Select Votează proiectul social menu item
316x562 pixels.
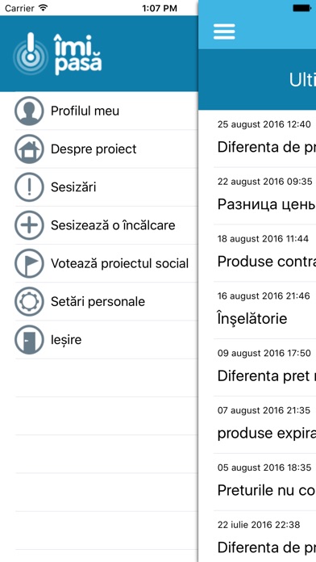[106, 263]
